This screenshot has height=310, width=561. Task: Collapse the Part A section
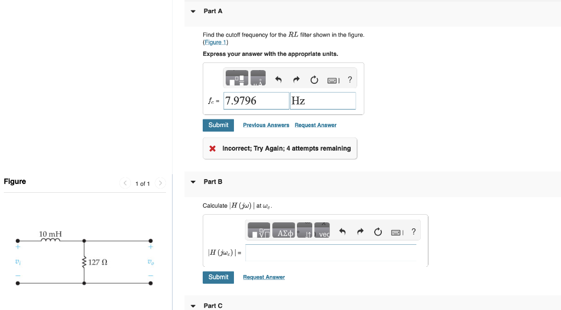[x=193, y=12]
